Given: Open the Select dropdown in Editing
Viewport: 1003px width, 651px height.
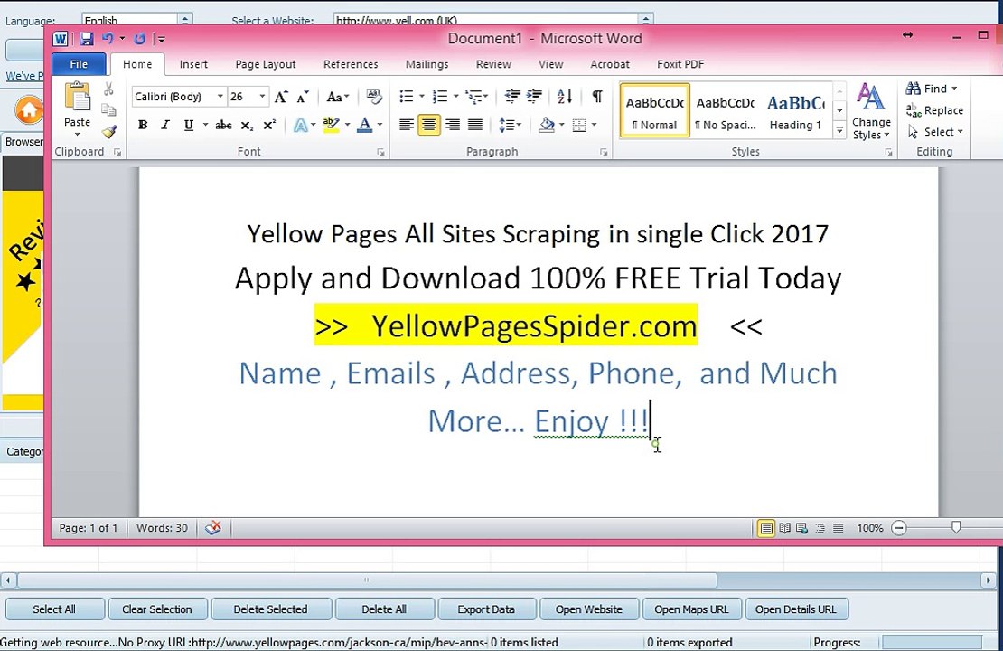Looking at the screenshot, I should [x=935, y=132].
